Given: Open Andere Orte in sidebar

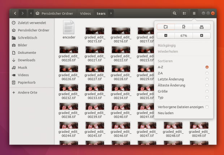Looking at the screenshot, I should pyautogui.click(x=32, y=92).
